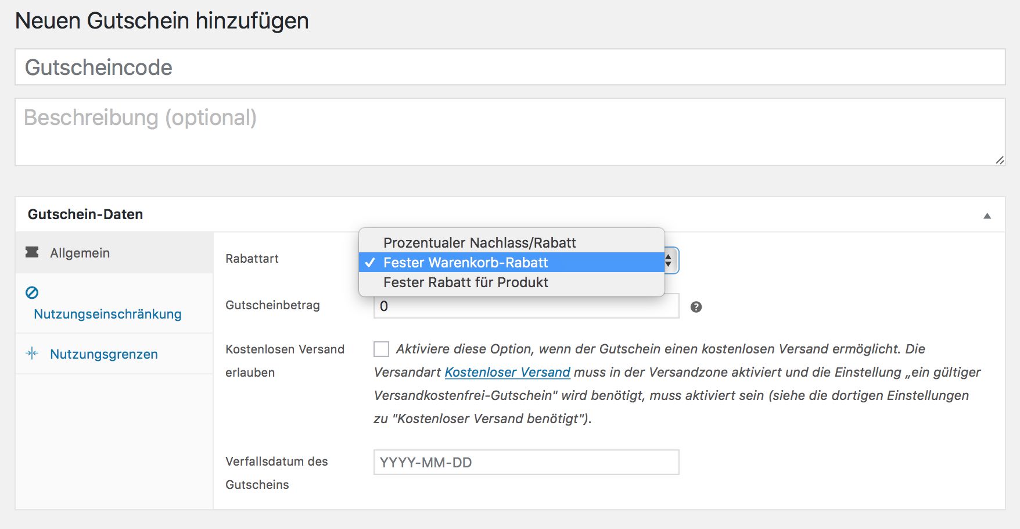Click the YYYY-MM-DD expiry date field
1020x529 pixels.
pyautogui.click(x=526, y=462)
